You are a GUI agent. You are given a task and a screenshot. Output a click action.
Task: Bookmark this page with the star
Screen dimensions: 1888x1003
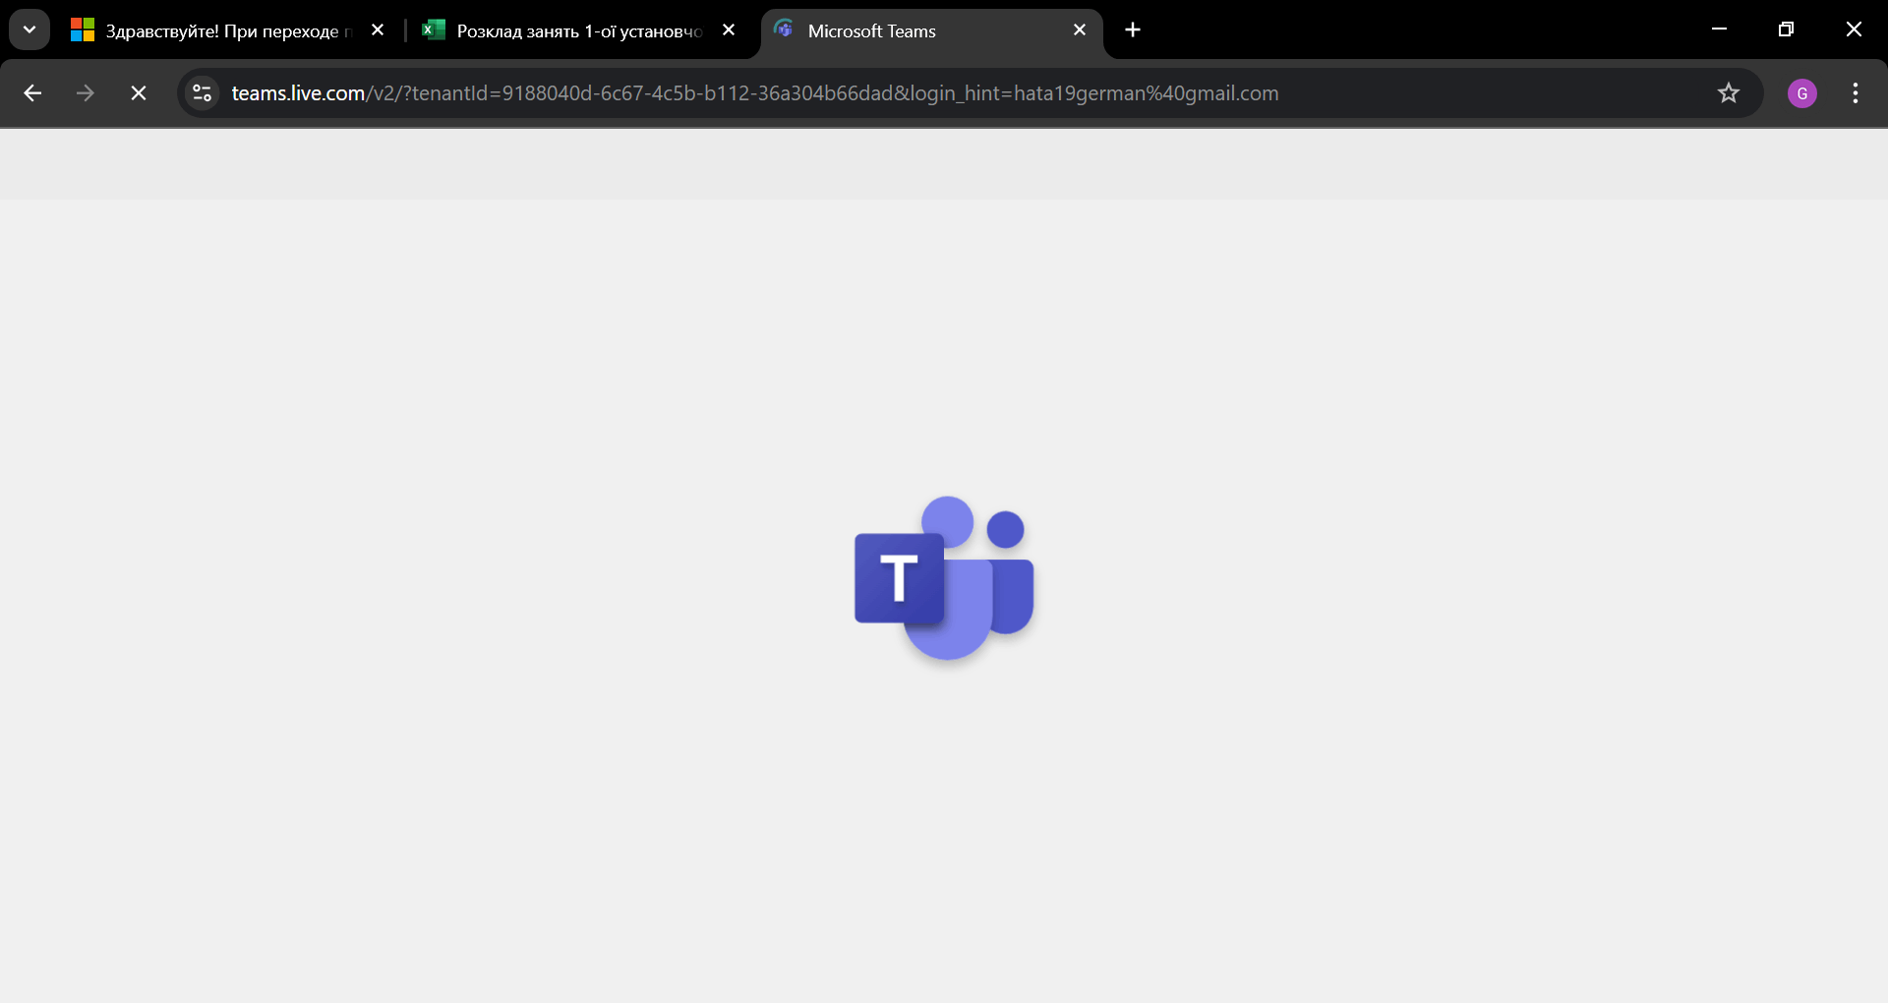[x=1729, y=93]
